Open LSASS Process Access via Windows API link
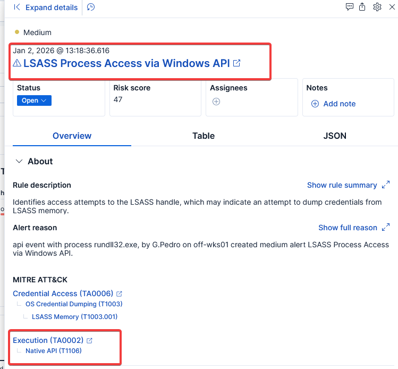 (126, 63)
